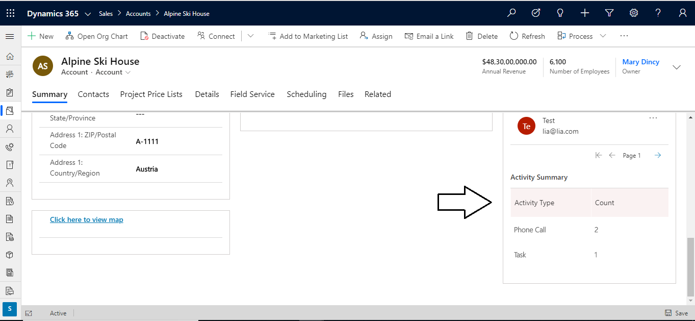This screenshot has width=695, height=321.
Task: Switch to the Contacts tab
Action: pyautogui.click(x=93, y=94)
